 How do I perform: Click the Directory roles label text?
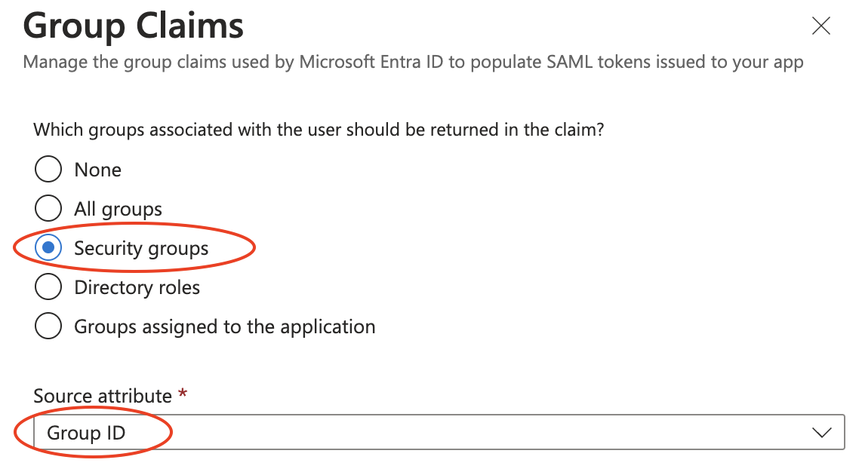tap(137, 287)
